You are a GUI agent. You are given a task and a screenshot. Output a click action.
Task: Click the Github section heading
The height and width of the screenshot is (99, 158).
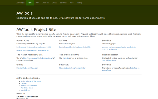(x=20, y=65)
